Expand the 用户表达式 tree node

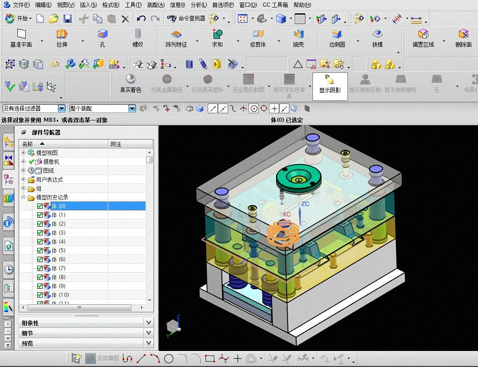[24, 179]
